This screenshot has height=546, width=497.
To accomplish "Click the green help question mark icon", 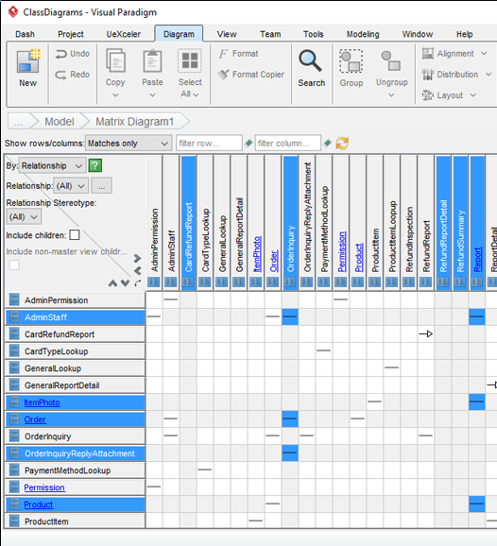I will coord(95,165).
